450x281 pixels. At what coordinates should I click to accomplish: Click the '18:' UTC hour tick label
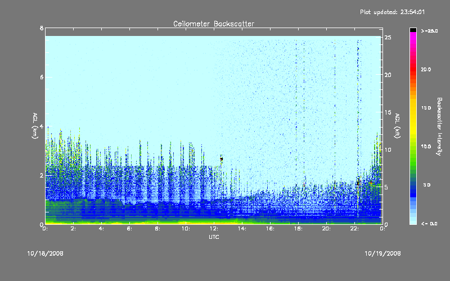[298, 229]
